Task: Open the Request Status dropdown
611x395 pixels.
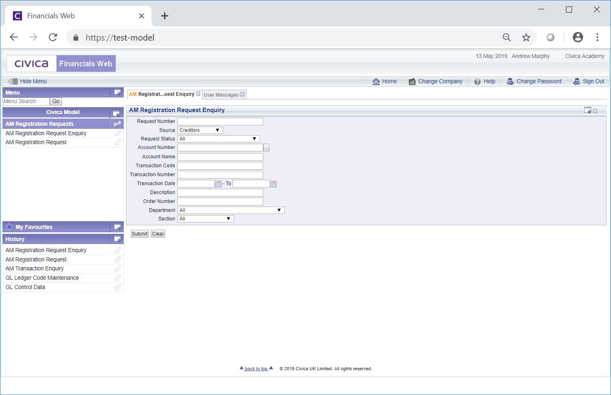Action: pyautogui.click(x=219, y=139)
